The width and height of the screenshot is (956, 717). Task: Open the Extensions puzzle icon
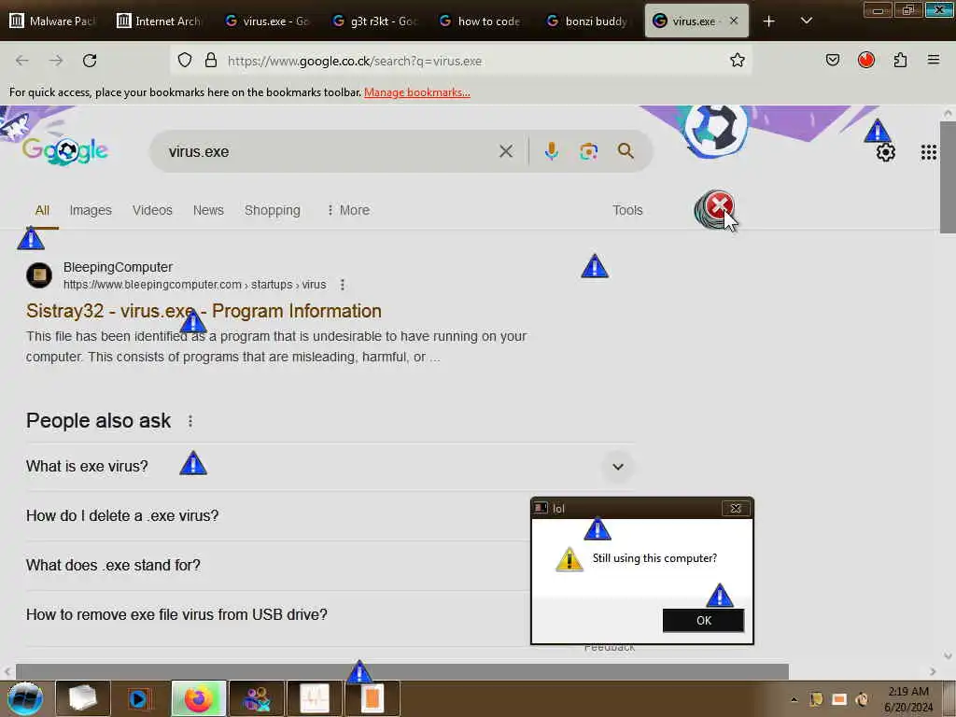900,60
